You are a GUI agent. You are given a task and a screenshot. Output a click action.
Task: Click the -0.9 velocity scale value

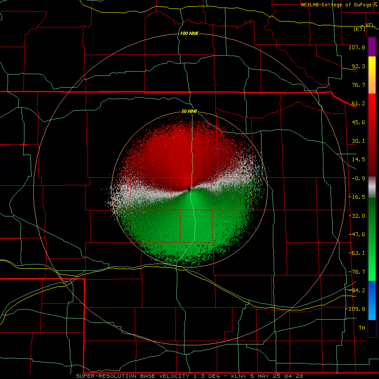[358, 179]
